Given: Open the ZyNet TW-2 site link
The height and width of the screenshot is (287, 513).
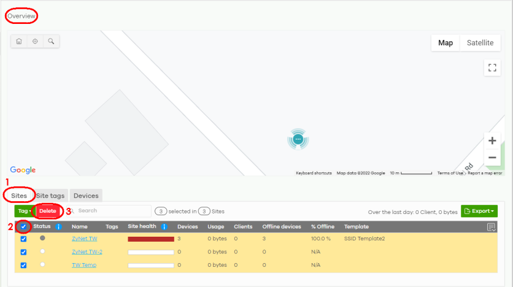Looking at the screenshot, I should (87, 252).
